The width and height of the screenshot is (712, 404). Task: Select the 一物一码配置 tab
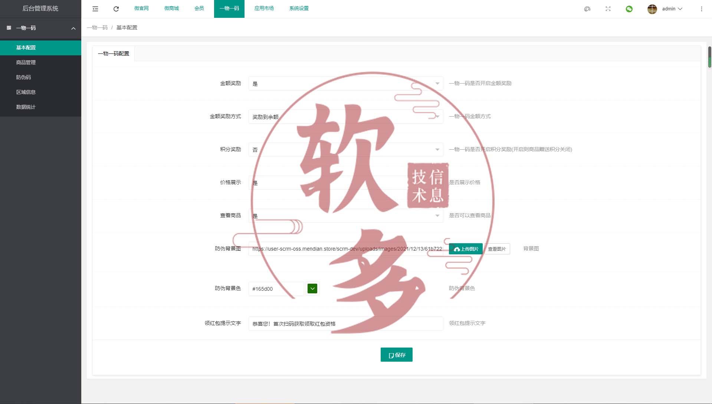coord(113,53)
